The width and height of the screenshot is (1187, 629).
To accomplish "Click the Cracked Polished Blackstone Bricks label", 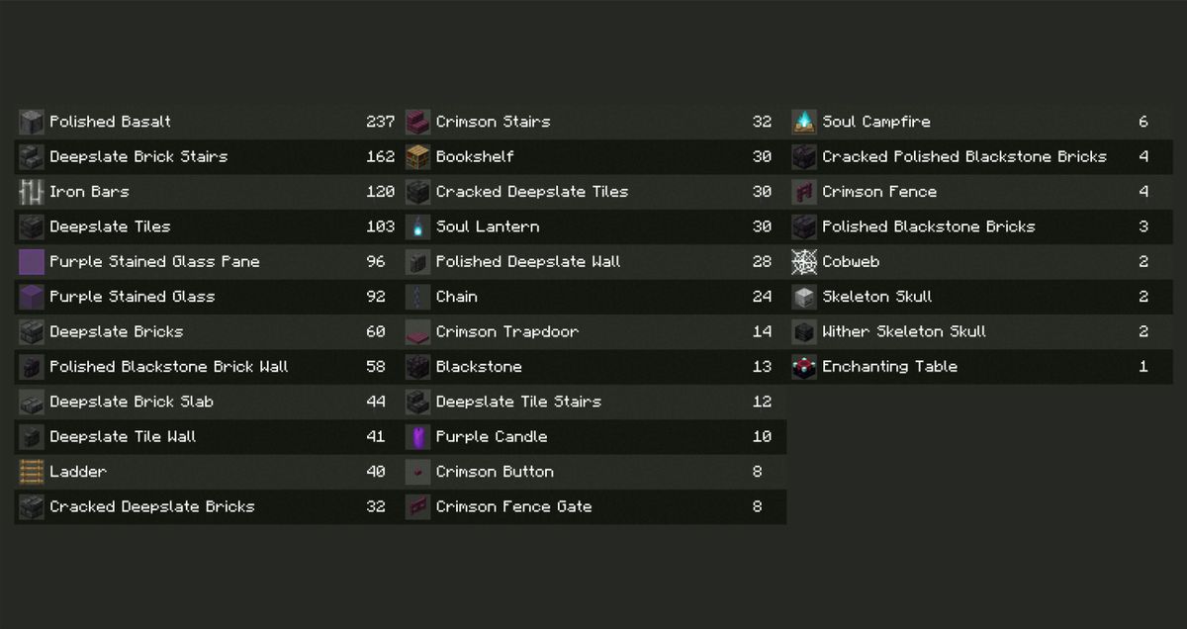I will tap(964, 156).
